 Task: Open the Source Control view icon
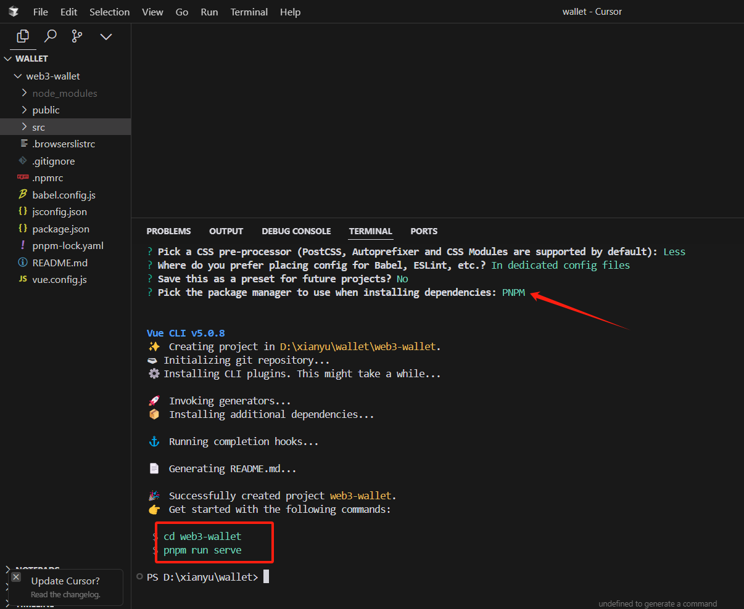click(77, 36)
